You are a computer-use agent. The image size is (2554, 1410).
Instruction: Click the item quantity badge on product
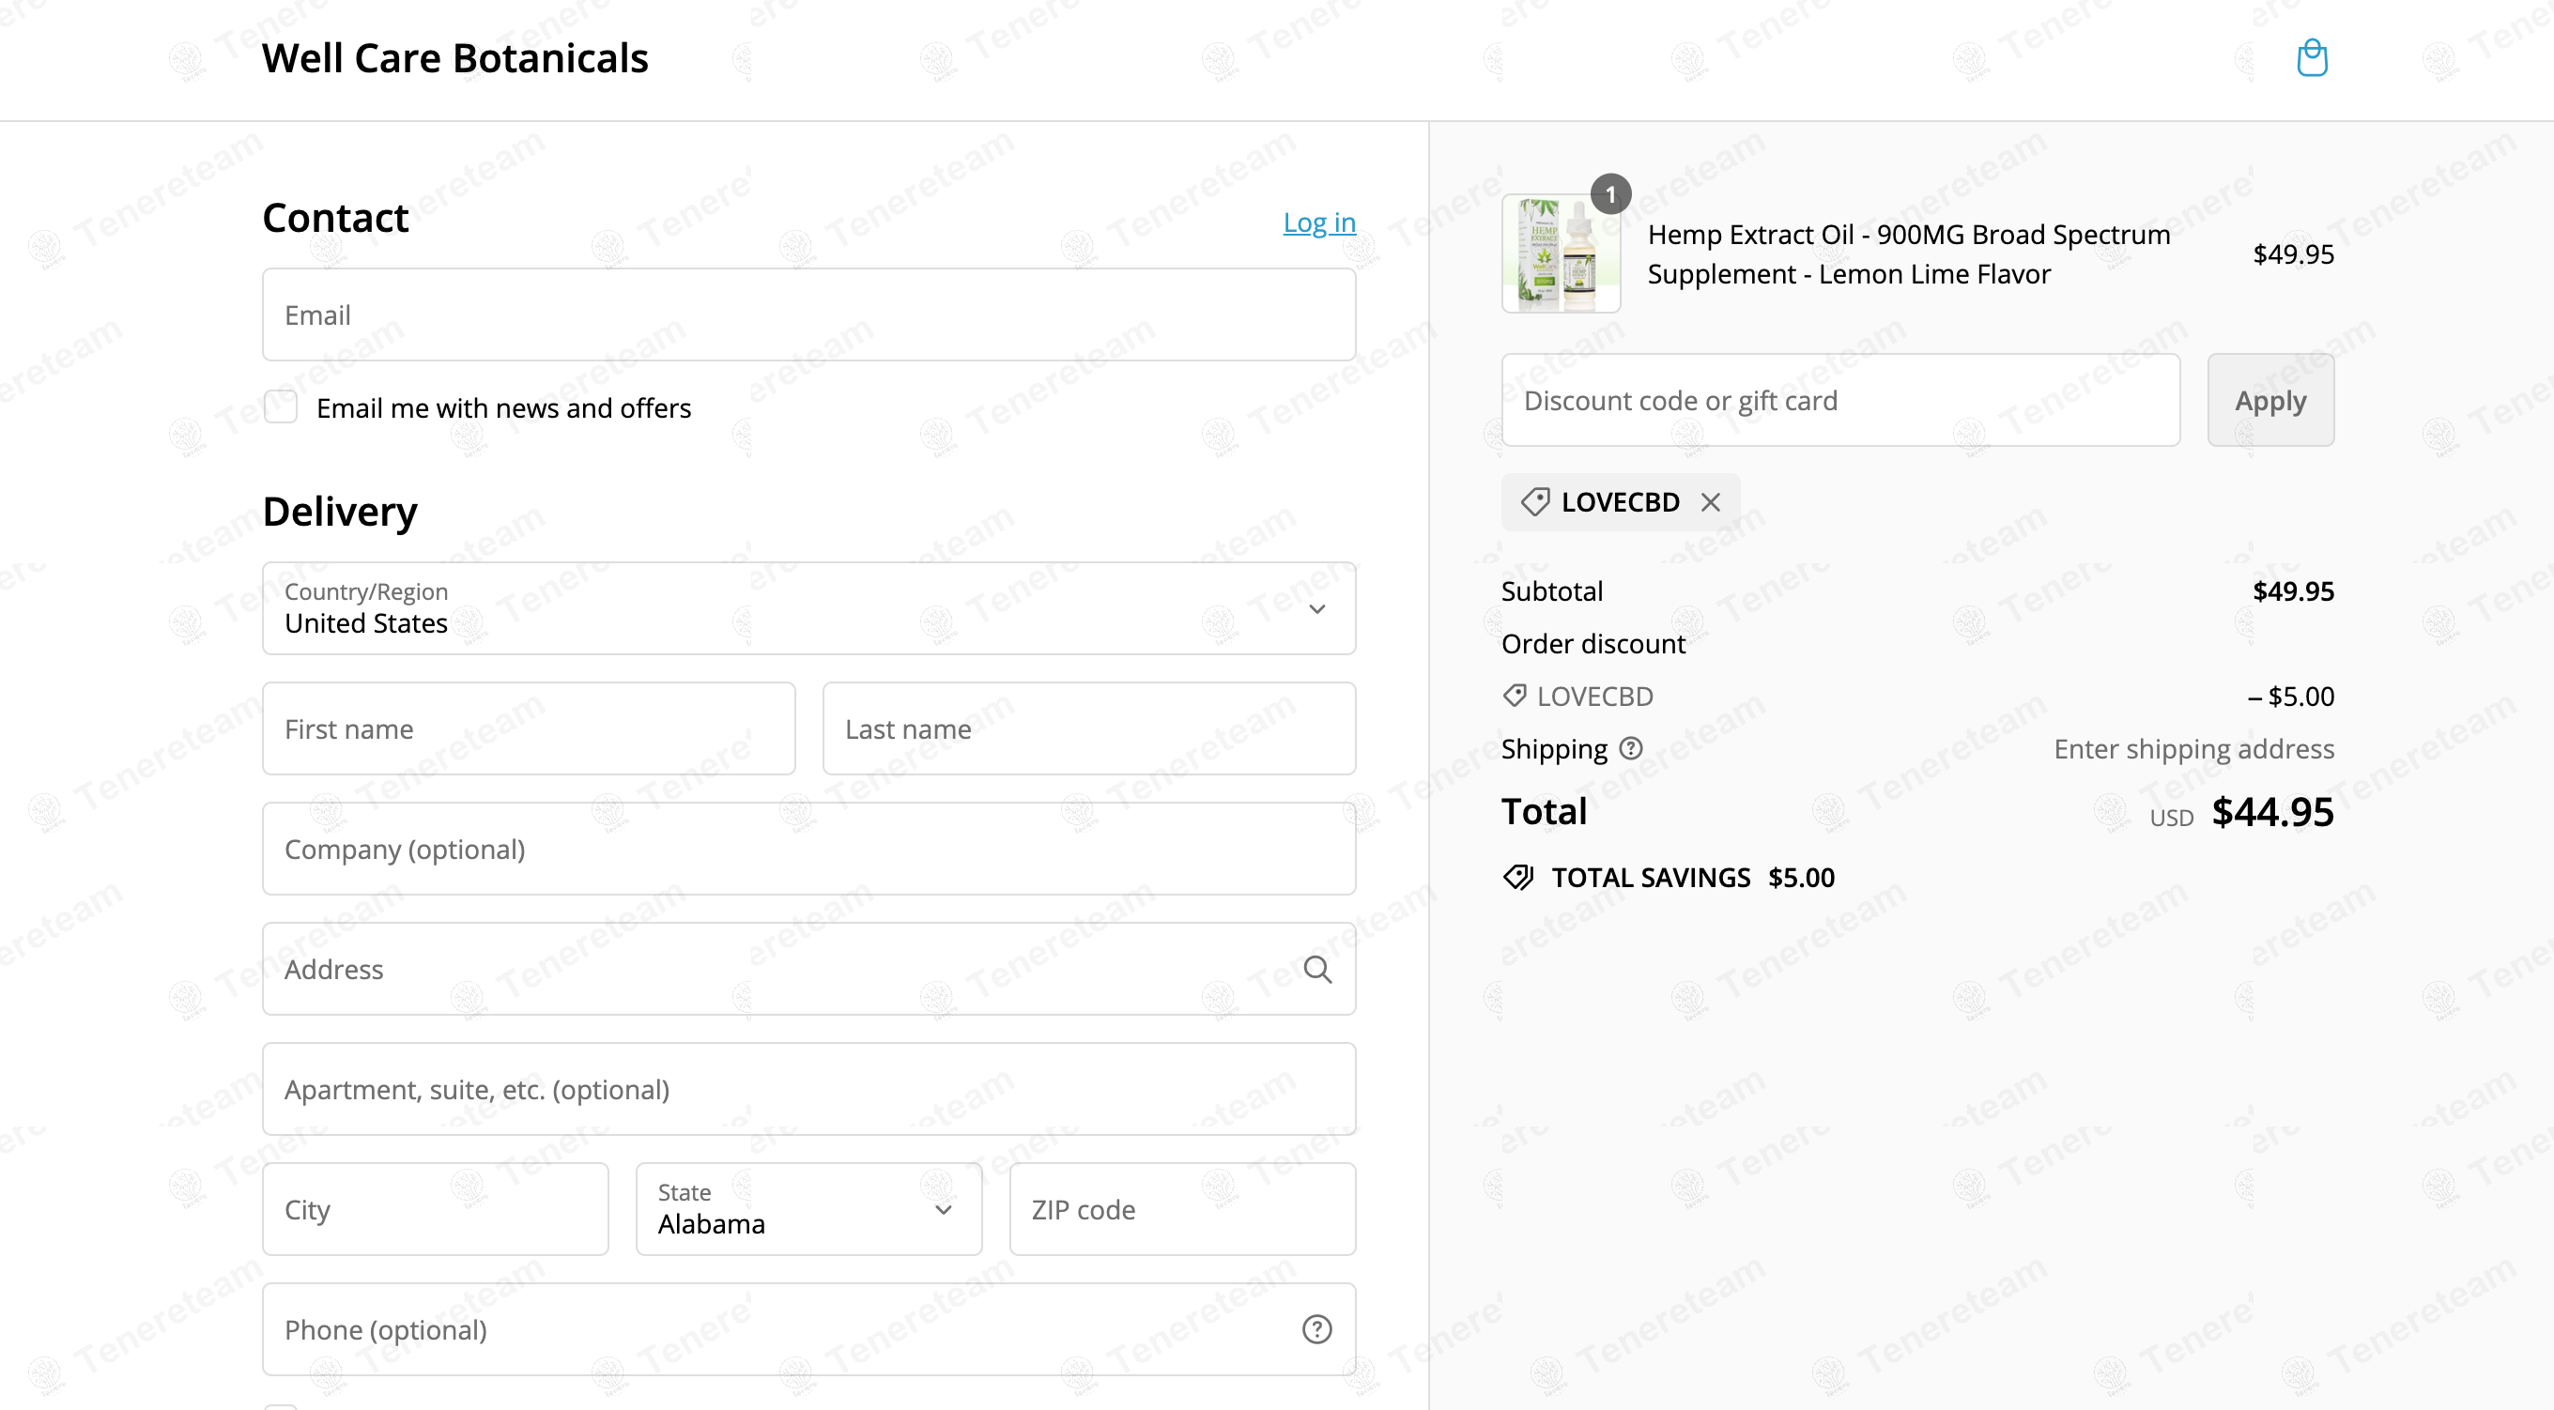[x=1610, y=194]
